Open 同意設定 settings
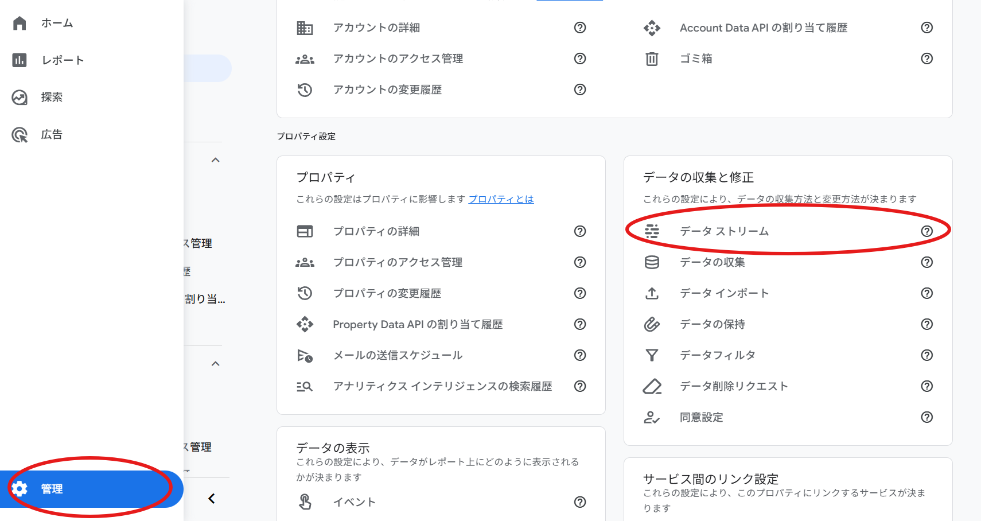This screenshot has height=521, width=981. [x=701, y=417]
